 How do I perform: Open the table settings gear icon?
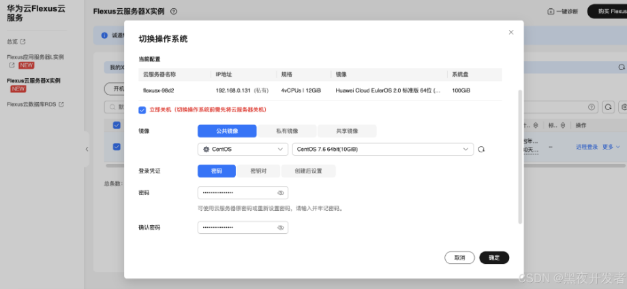point(624,107)
